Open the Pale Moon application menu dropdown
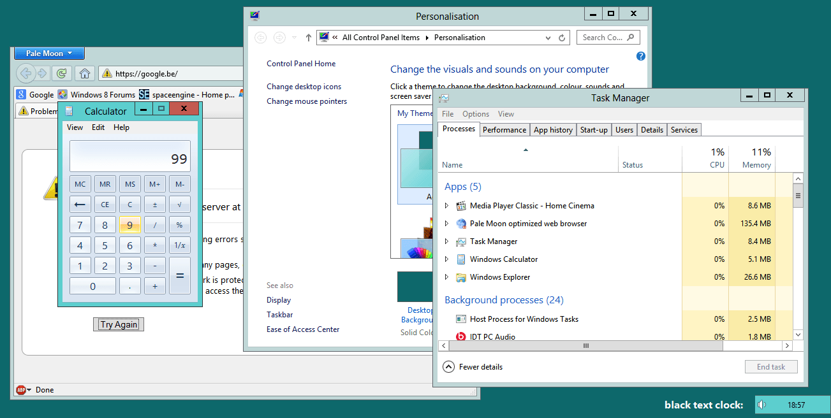Viewport: 831px width, 418px height. 49,54
